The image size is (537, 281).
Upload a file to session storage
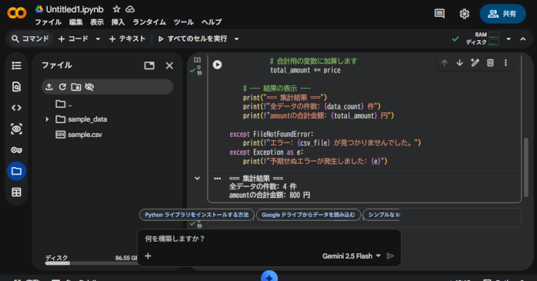49,87
